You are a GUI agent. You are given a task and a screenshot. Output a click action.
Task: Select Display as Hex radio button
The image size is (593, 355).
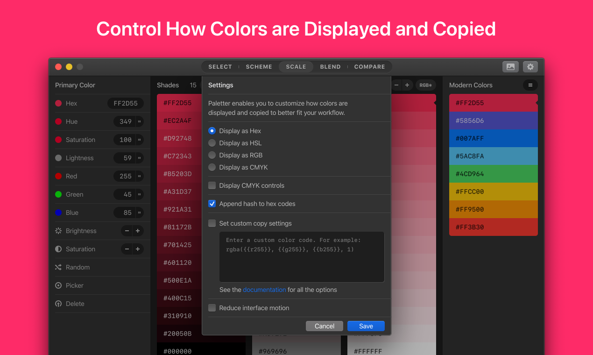click(212, 131)
